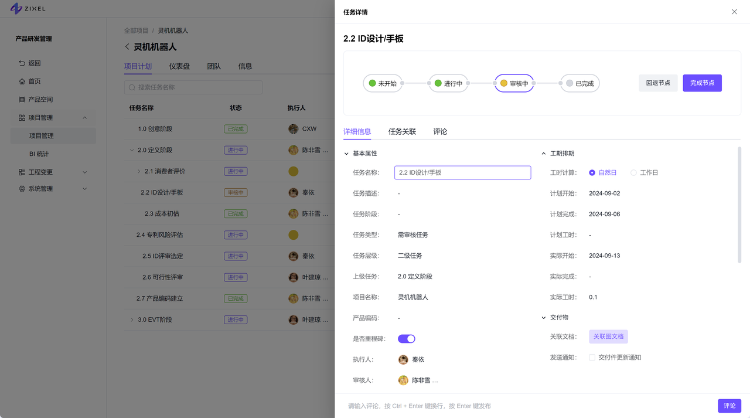Viewport: 750px width, 418px height.
Task: Click 全部项目 breadcrumb link
Action: tap(136, 30)
